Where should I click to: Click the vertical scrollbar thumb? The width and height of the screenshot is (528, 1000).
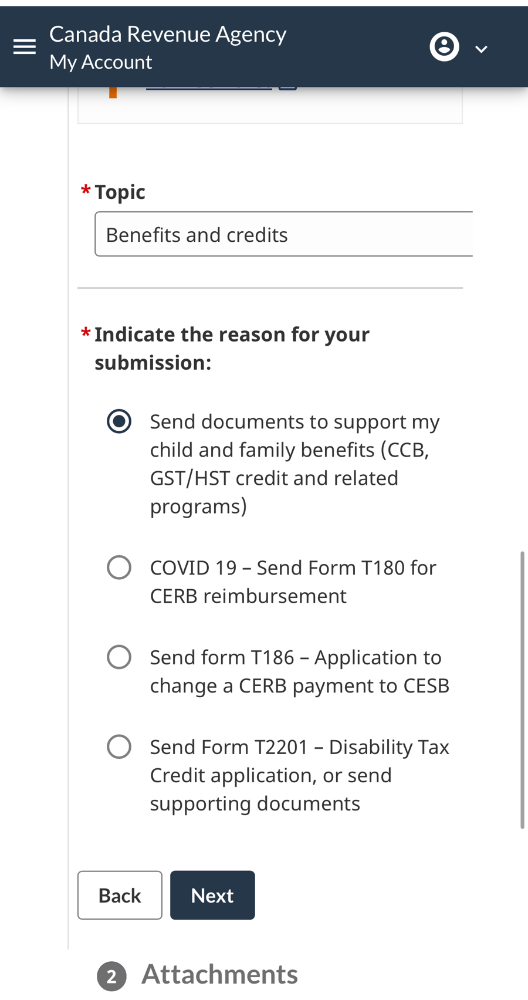(522, 690)
